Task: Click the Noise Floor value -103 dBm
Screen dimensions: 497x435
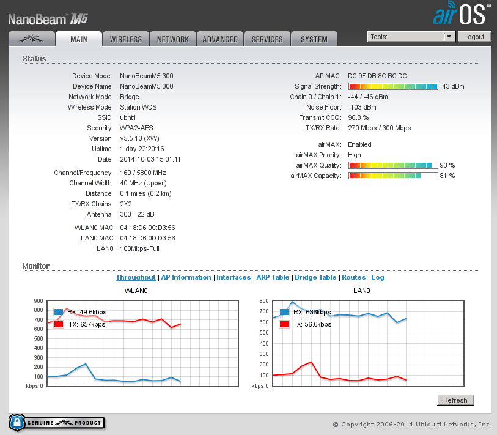Action: tap(362, 107)
